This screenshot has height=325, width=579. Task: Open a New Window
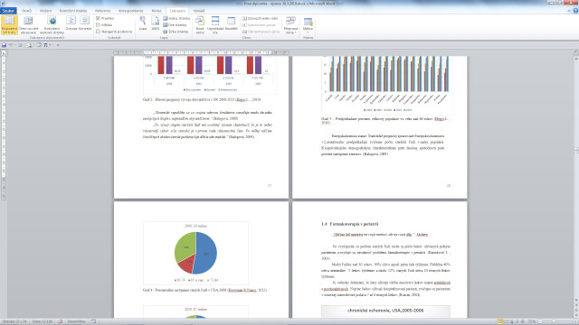(x=200, y=25)
